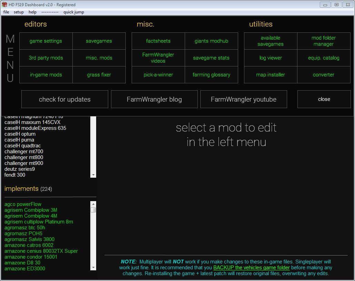Open the mod folder manager utility
Viewport: 355px width, 281px height.
coord(323,41)
